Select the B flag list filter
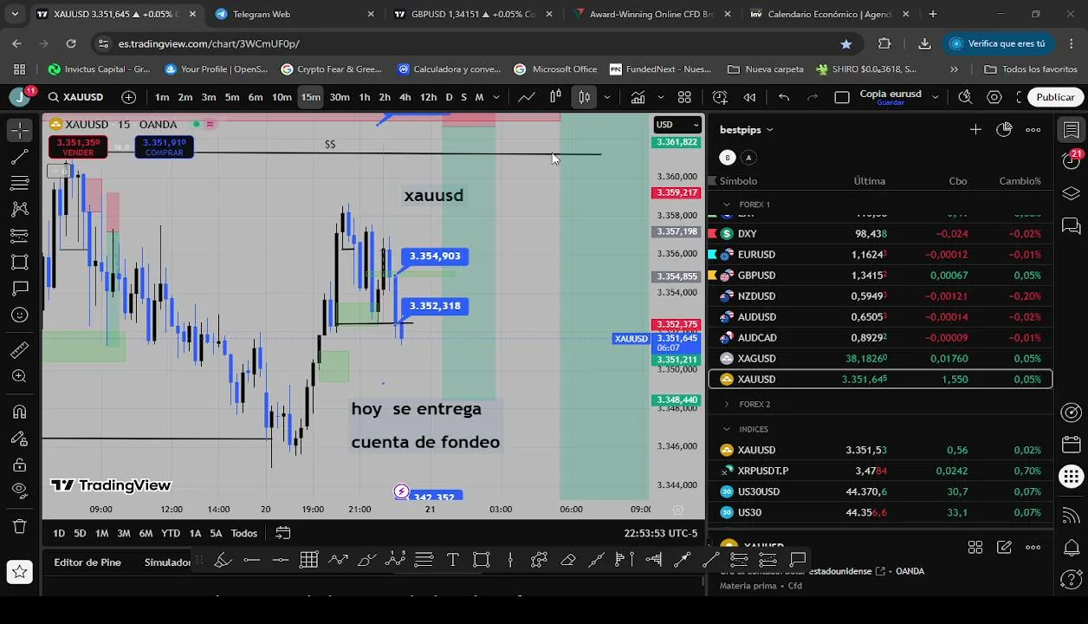1088x624 pixels. (728, 157)
